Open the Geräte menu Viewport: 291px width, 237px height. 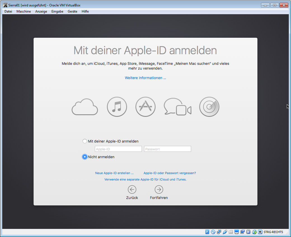pyautogui.click(x=72, y=11)
